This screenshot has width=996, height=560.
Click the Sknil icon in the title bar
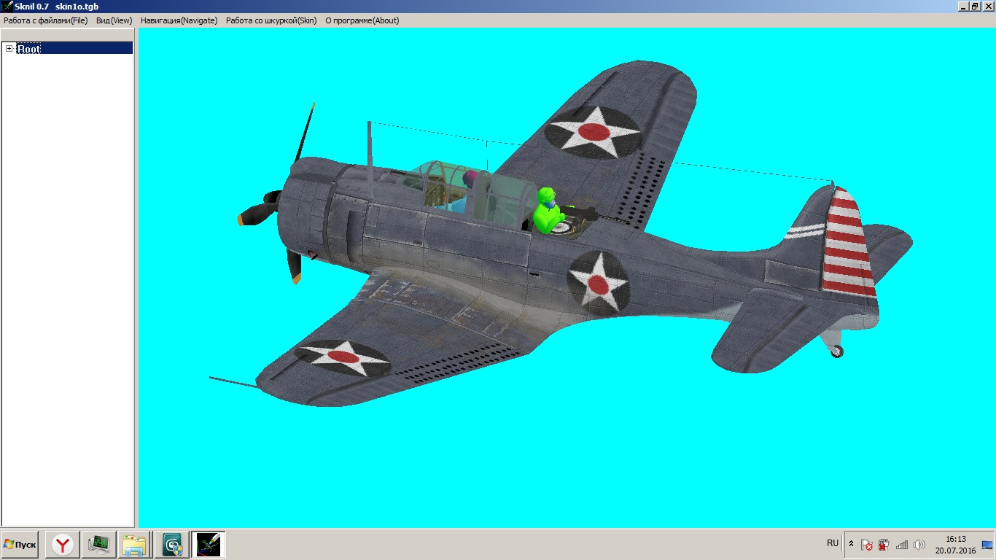pos(7,6)
